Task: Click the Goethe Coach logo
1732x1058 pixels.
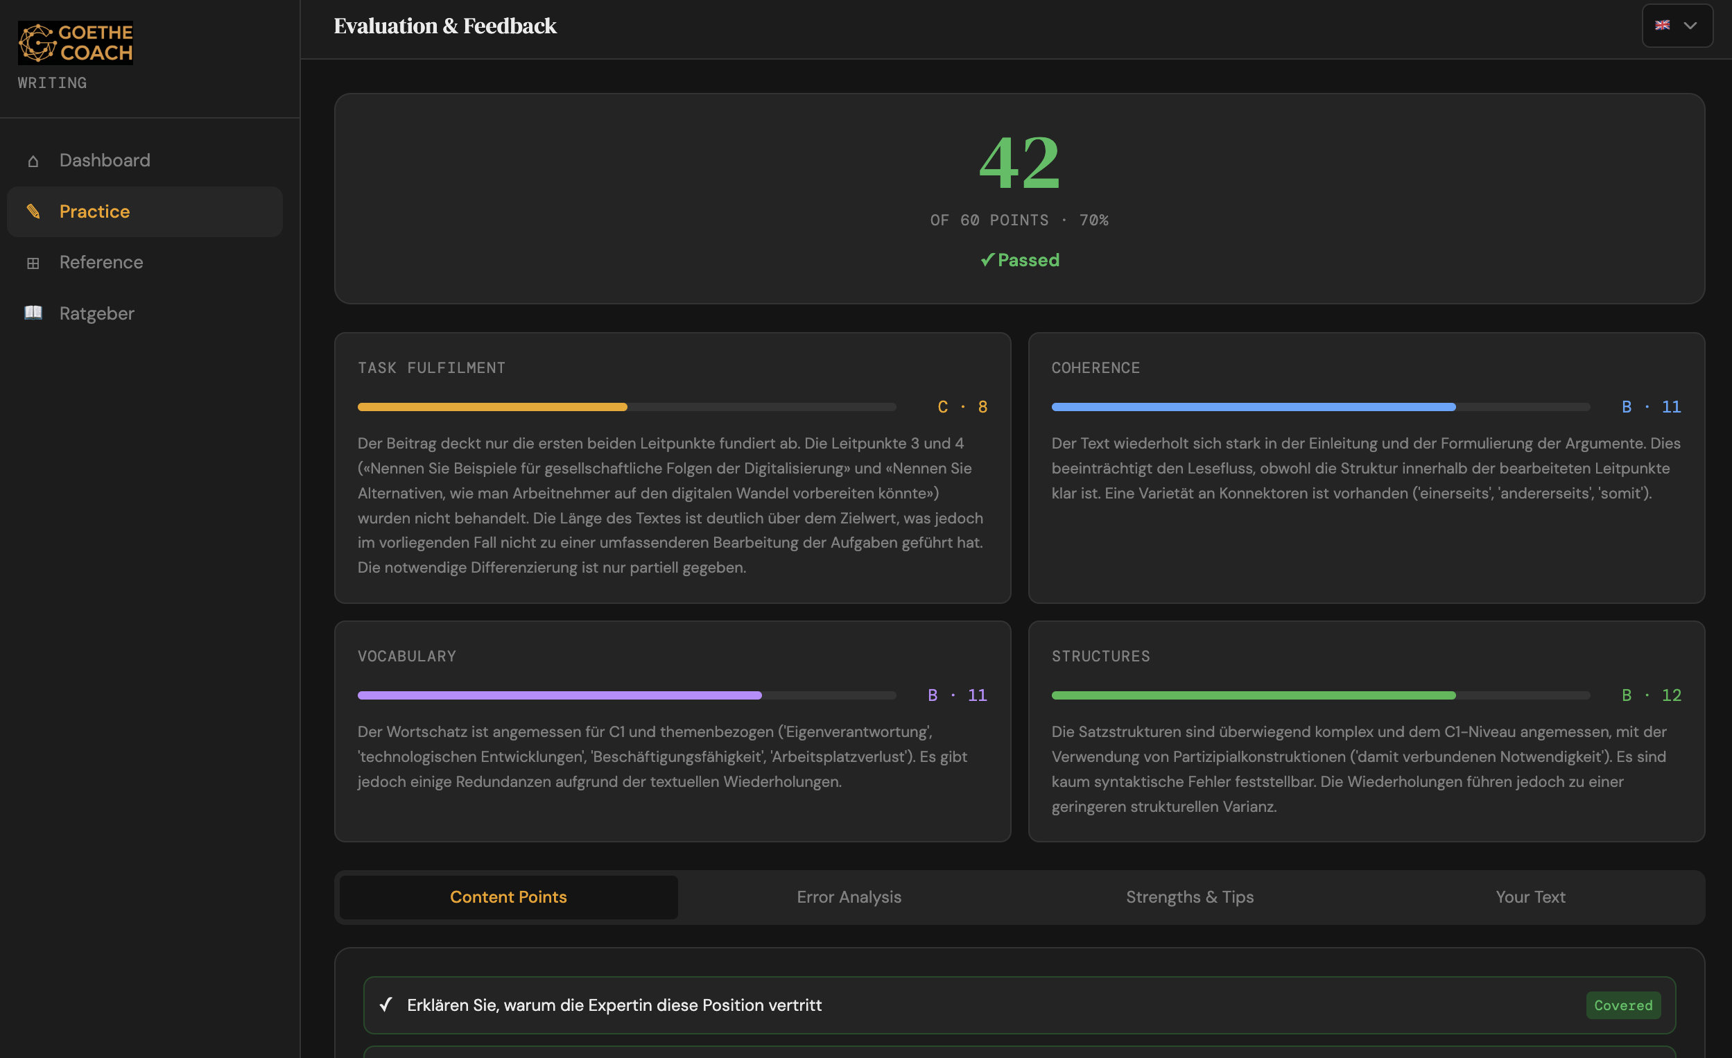Action: point(75,43)
